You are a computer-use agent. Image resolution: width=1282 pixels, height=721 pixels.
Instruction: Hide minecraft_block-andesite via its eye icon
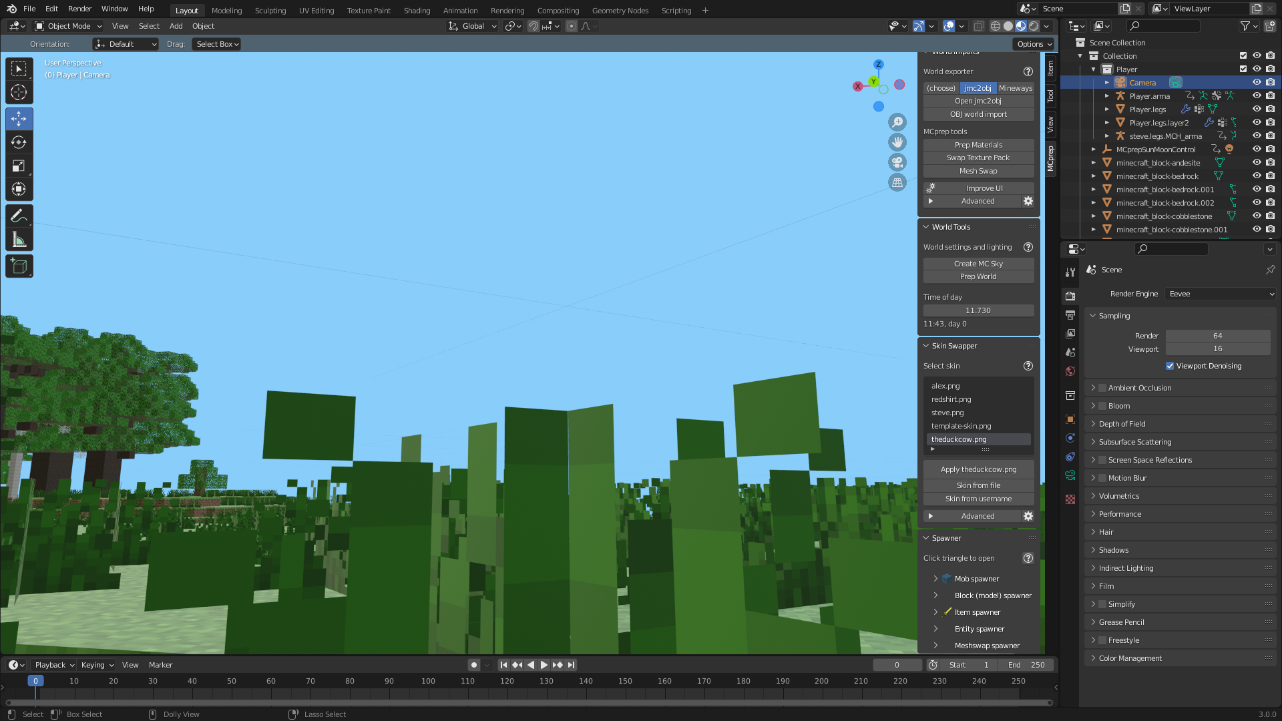point(1257,163)
